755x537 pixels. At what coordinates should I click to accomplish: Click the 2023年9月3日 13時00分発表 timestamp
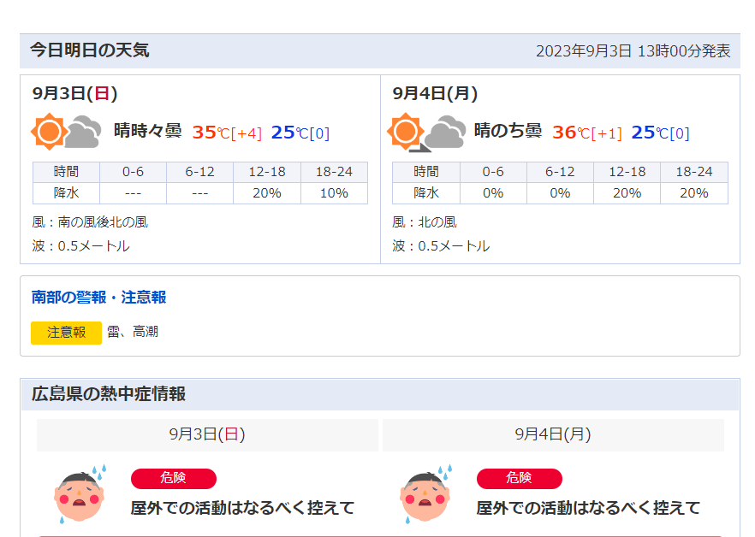click(x=633, y=51)
